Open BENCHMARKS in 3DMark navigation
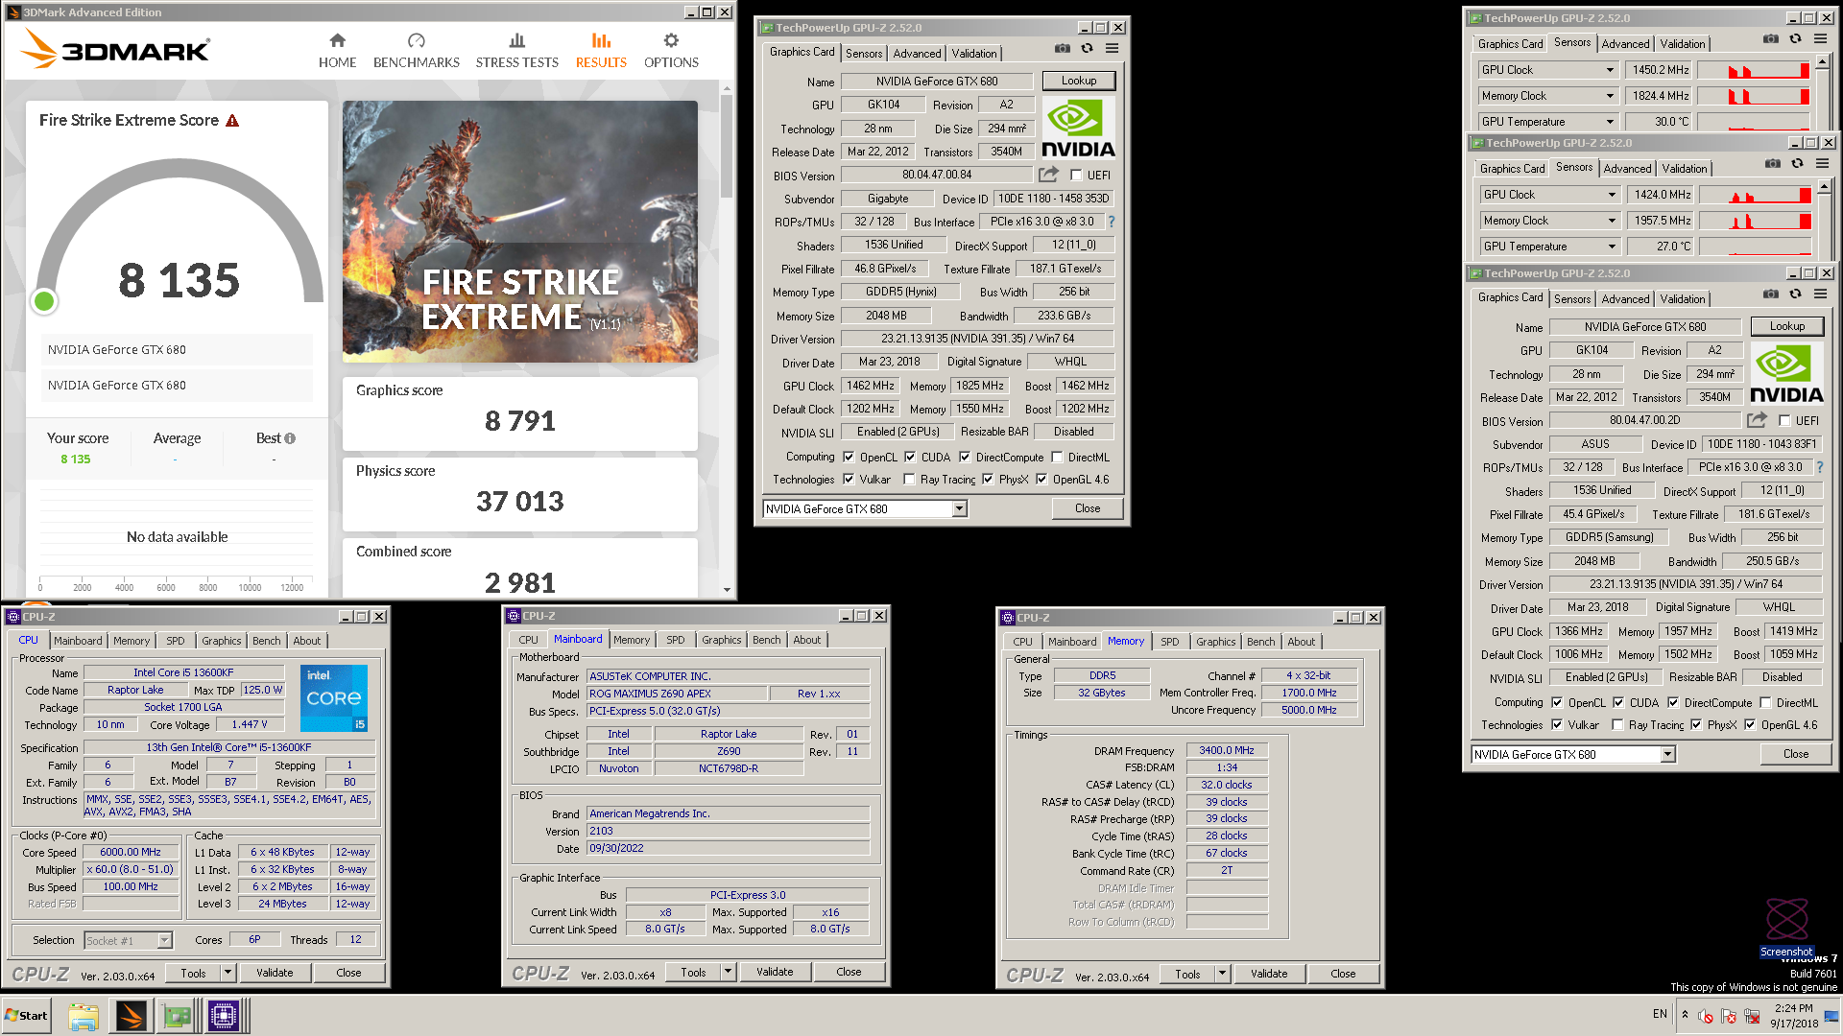The image size is (1843, 1036). pyautogui.click(x=416, y=51)
